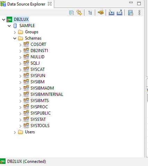The image size is (148, 166).
Task: Expand the Groups folder
Action: point(15,32)
